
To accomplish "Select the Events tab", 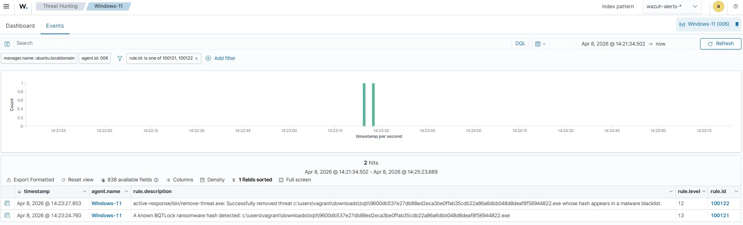I will 55,26.
